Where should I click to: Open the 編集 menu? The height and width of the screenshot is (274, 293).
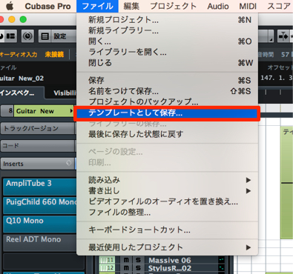pyautogui.click(x=131, y=6)
